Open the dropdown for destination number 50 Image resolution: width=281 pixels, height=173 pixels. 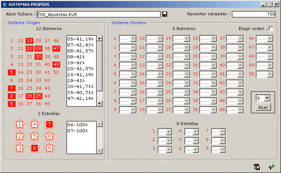pyautogui.click(x=270, y=75)
